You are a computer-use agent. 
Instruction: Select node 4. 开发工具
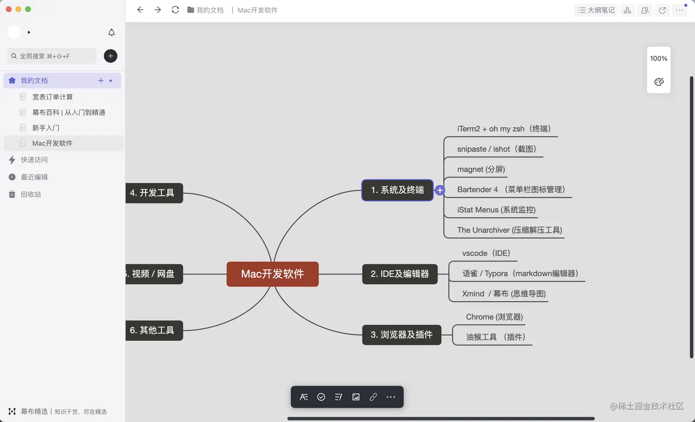pos(154,193)
